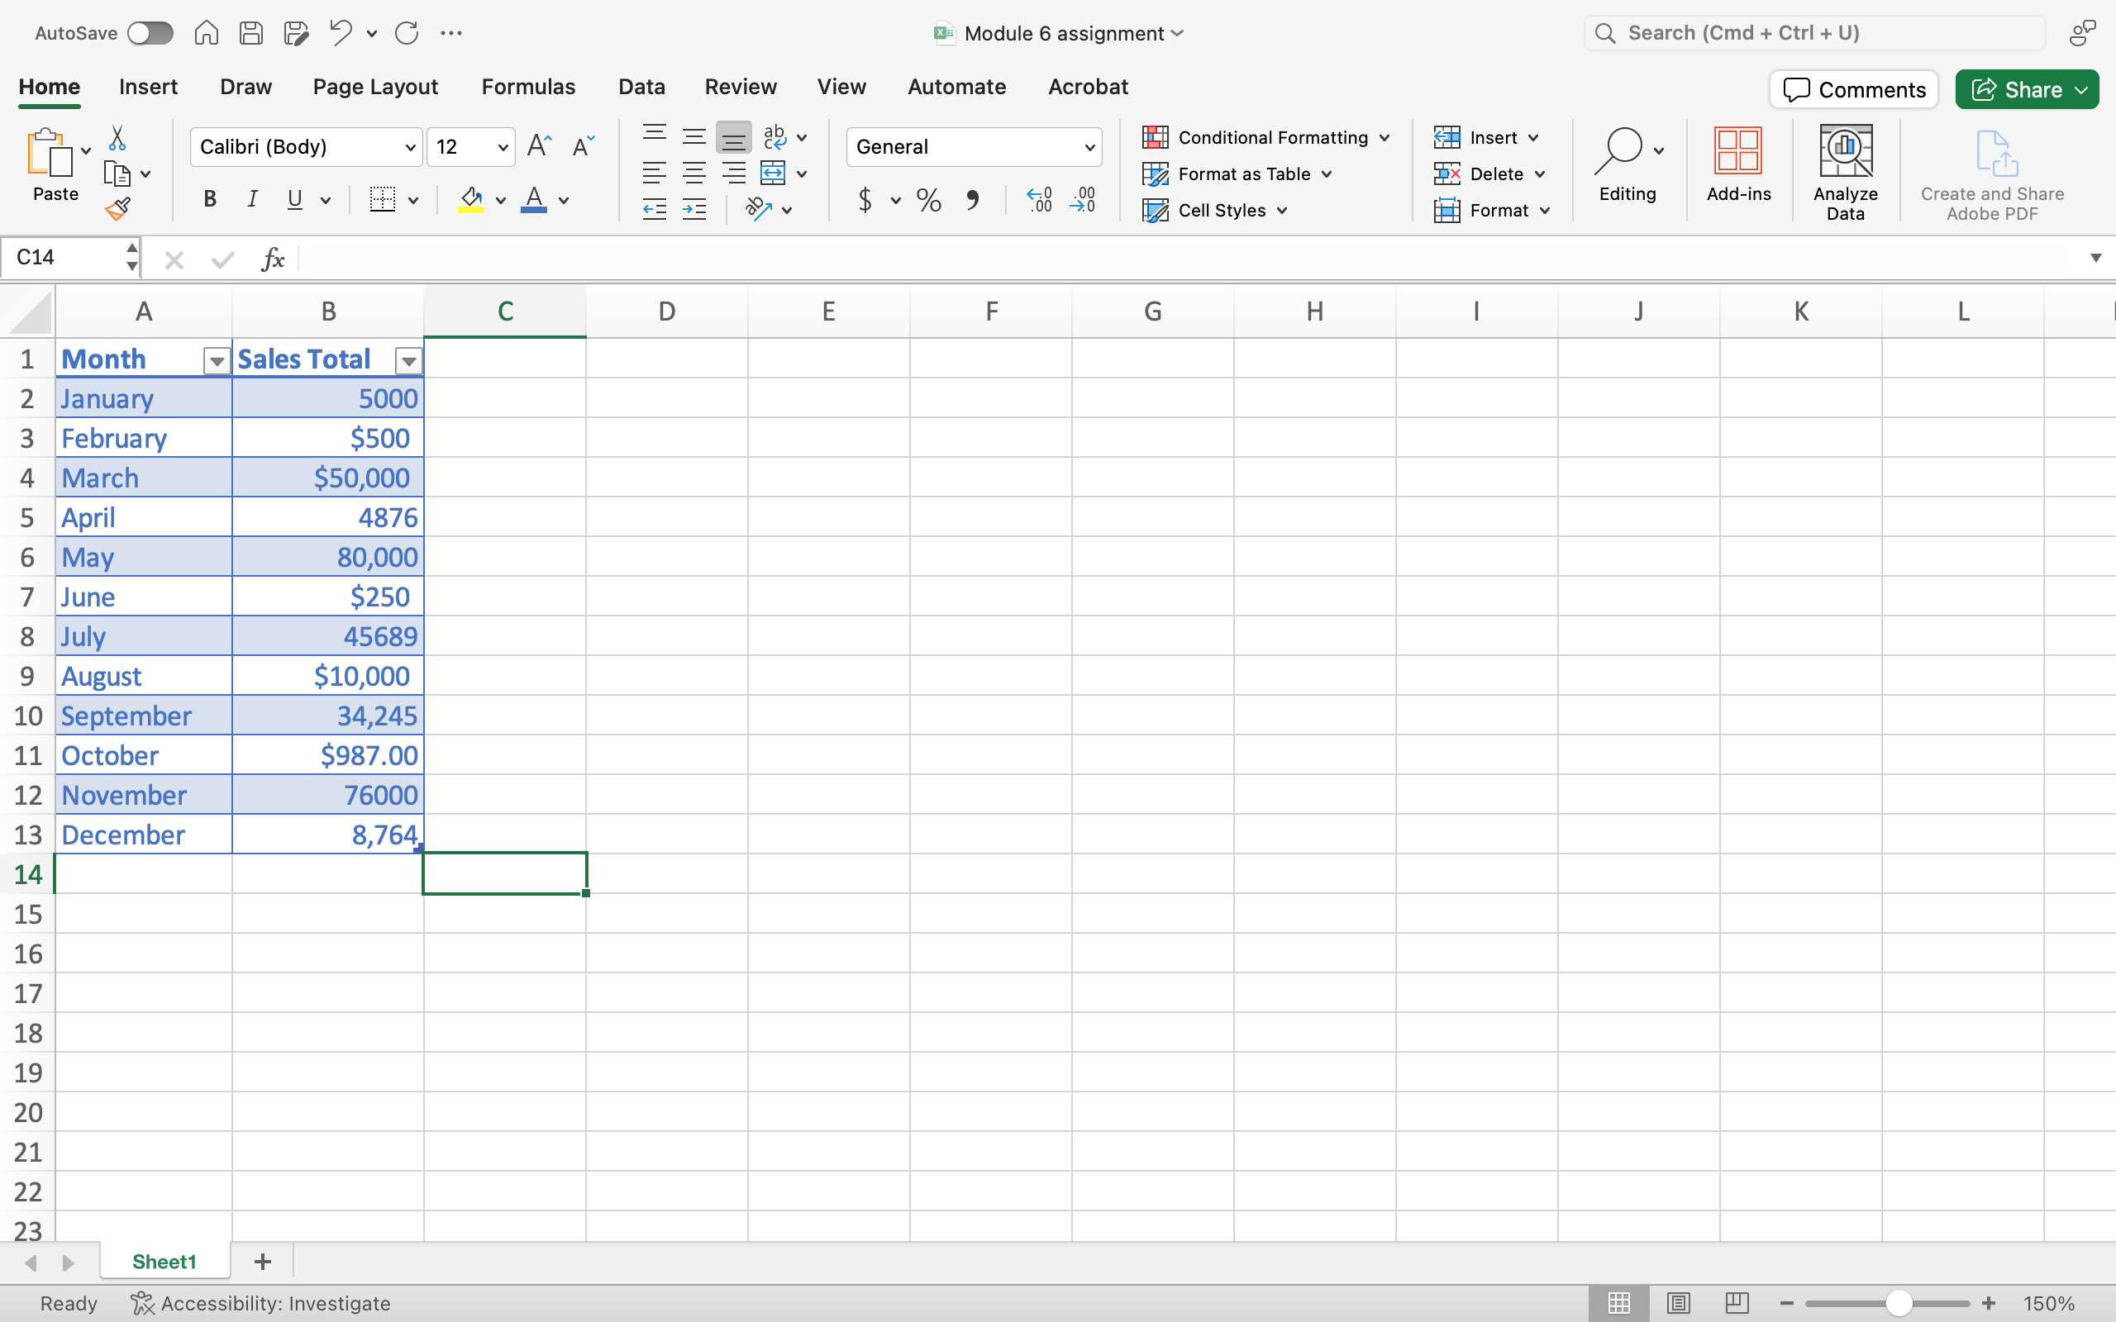The height and width of the screenshot is (1322, 2116).
Task: Click the Save icon
Action: 252,33
